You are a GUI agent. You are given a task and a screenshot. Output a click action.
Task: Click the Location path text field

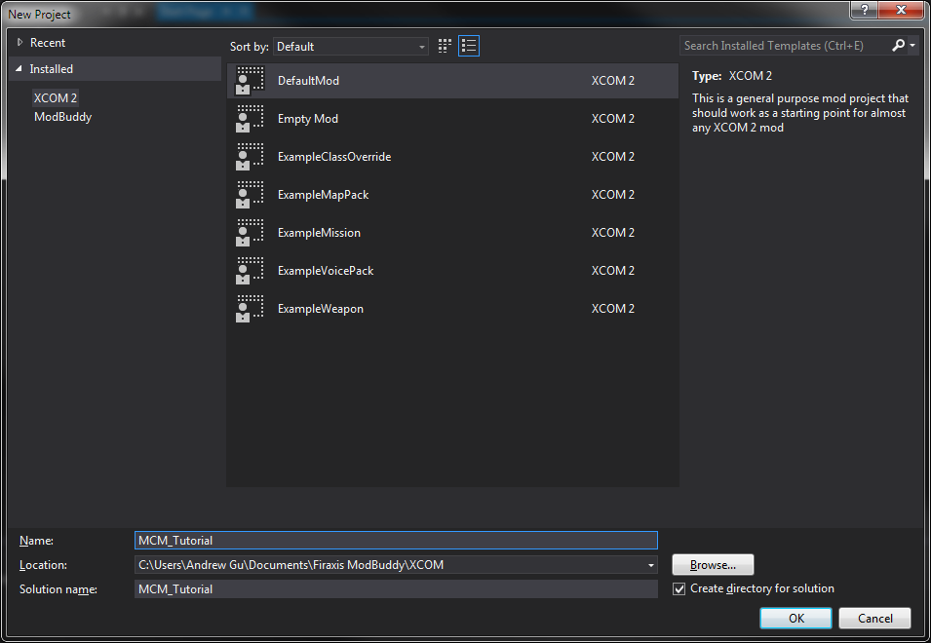390,565
